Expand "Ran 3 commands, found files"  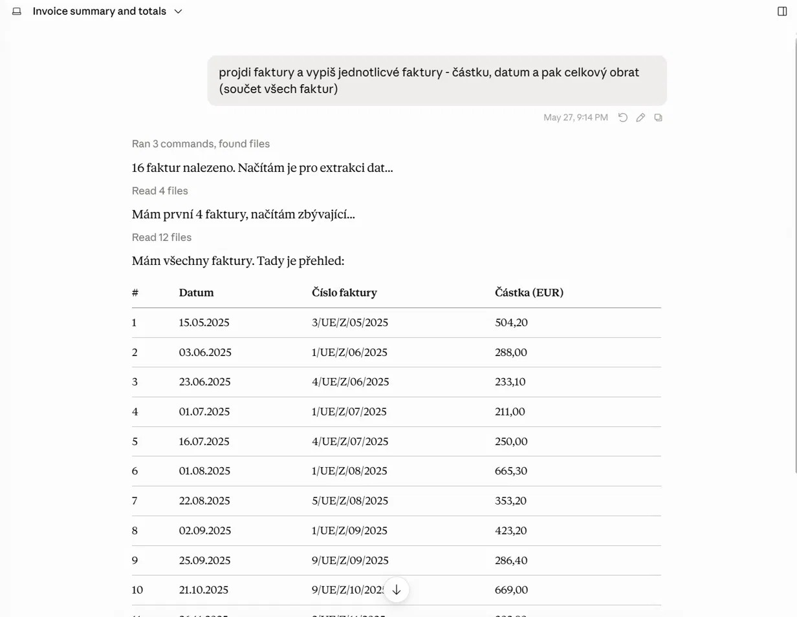pos(201,144)
